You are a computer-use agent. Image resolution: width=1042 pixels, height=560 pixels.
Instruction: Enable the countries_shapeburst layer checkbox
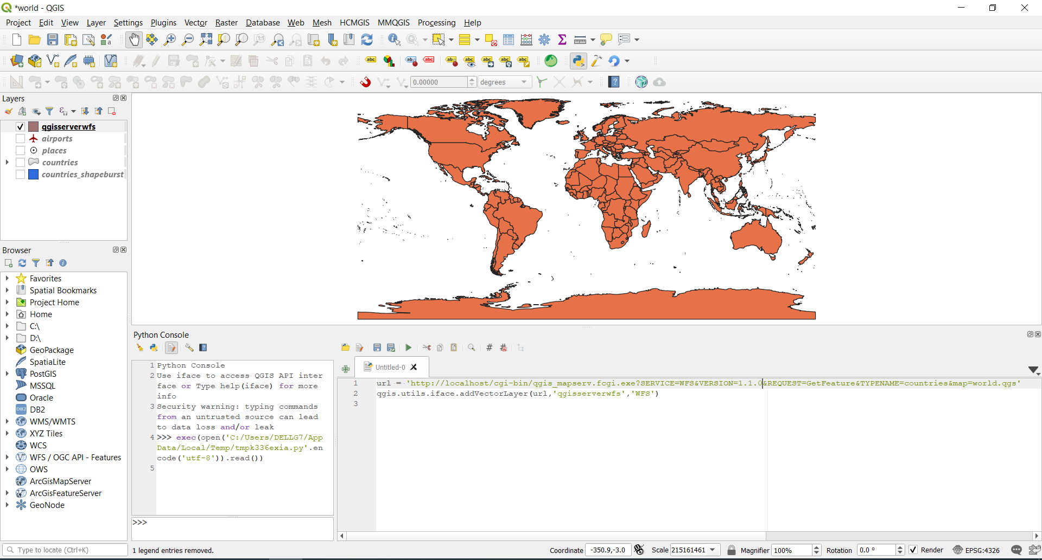pyautogui.click(x=20, y=174)
